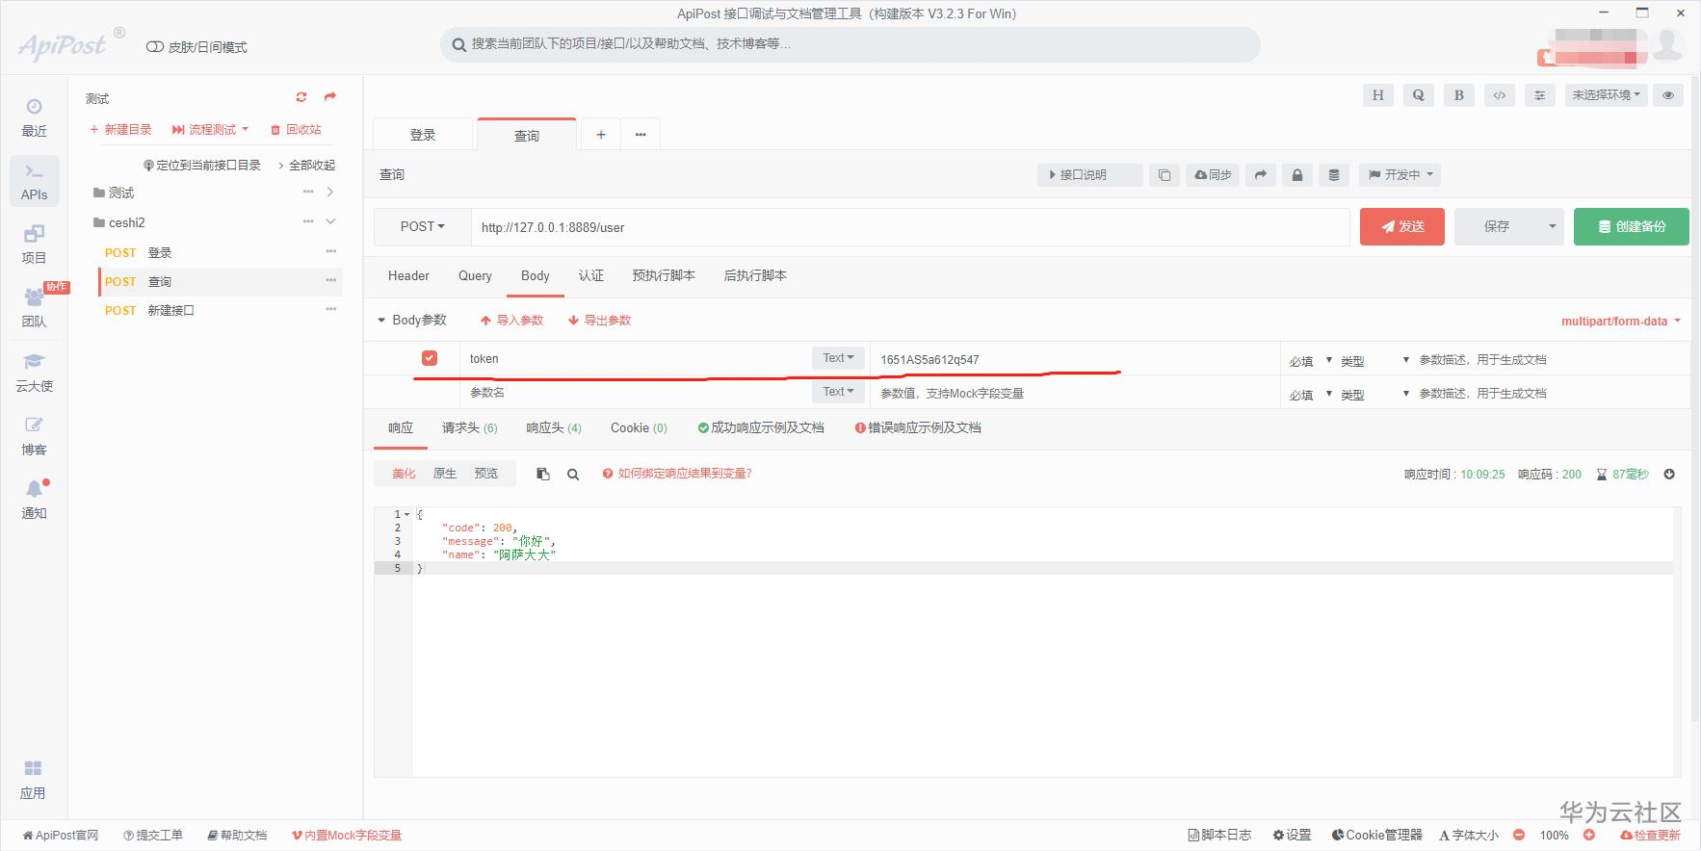Open the 流程测试 dropdown
The image size is (1701, 851).
point(210,129)
